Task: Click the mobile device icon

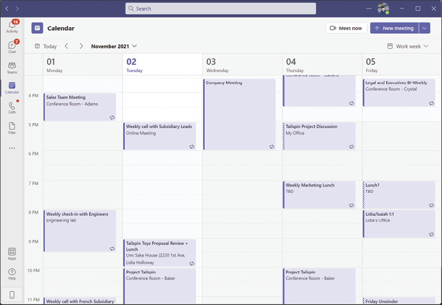Action: pos(12,294)
